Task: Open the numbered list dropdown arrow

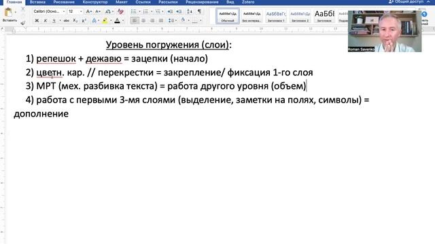Action: coord(152,12)
